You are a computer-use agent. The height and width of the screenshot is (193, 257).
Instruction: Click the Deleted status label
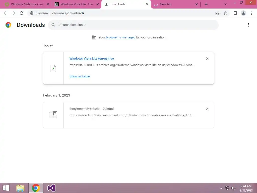[108, 109]
